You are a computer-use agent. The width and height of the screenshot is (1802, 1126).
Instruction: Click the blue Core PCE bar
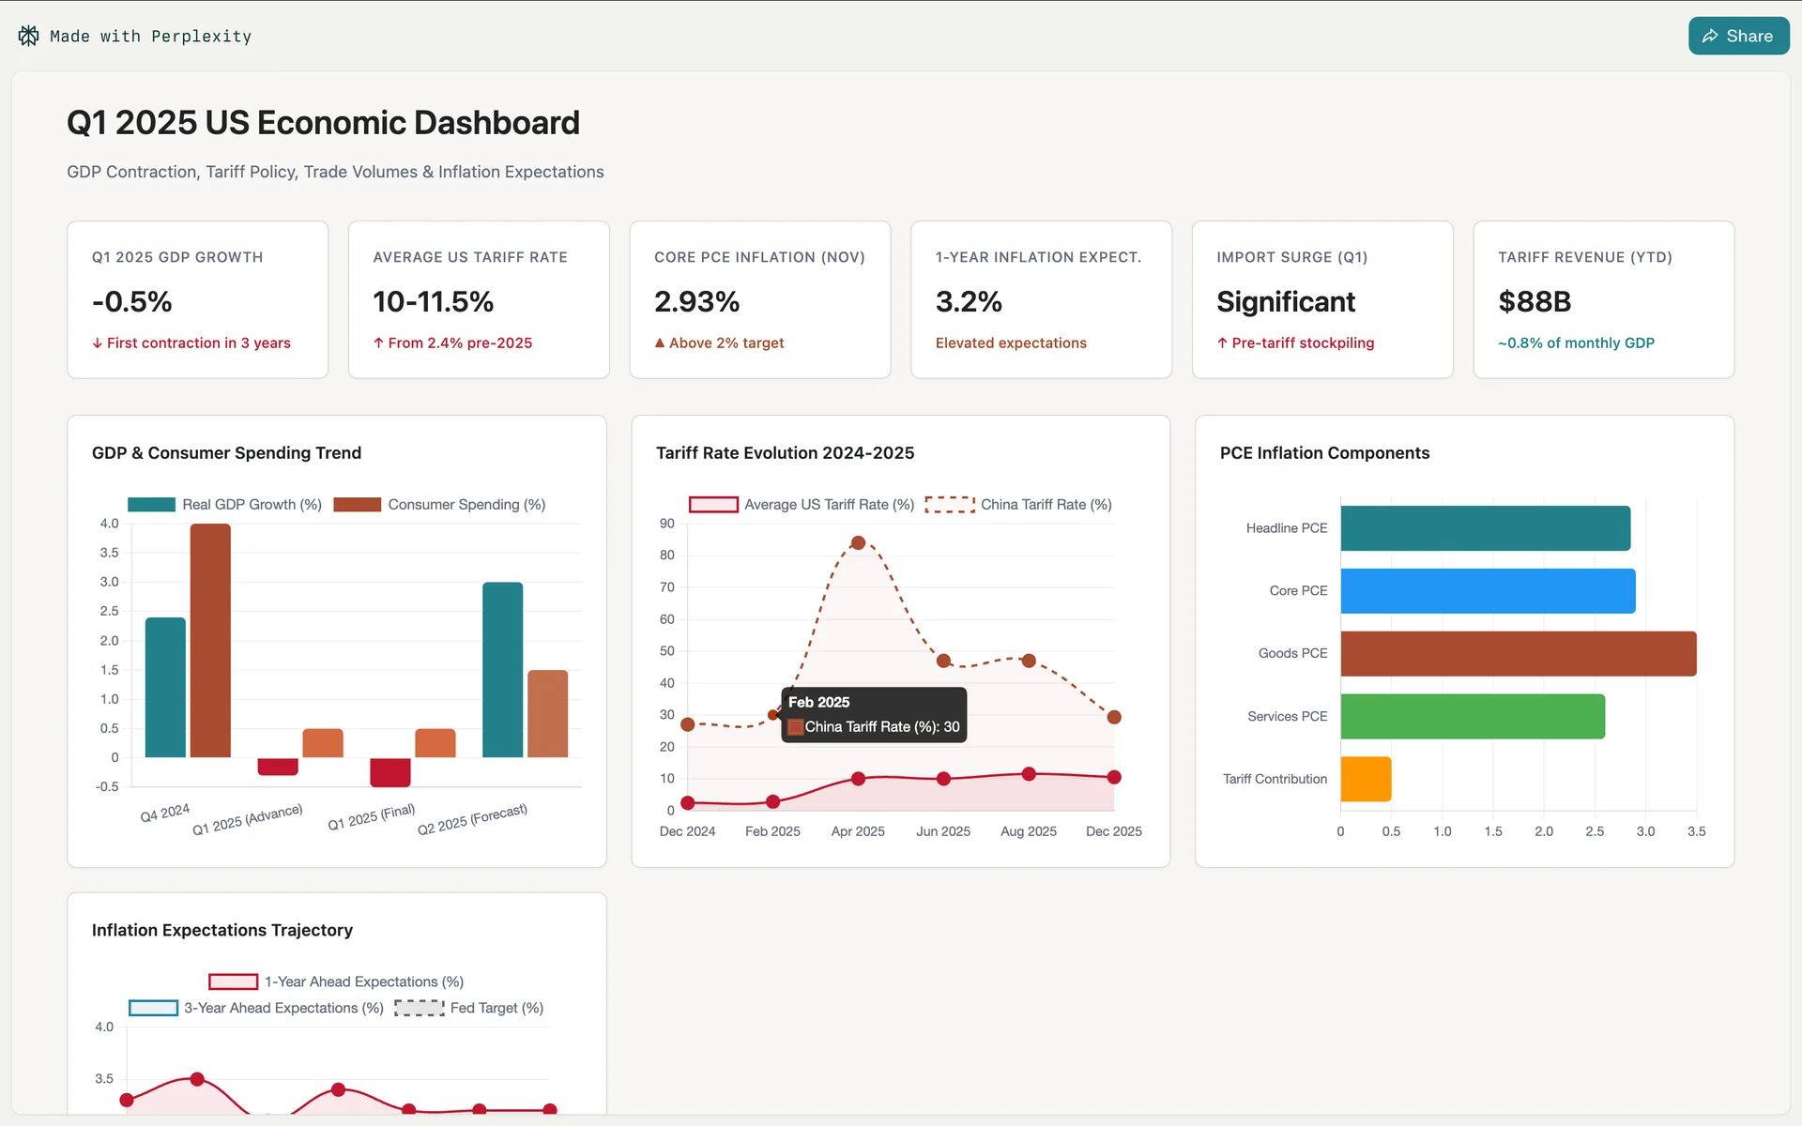(1488, 590)
